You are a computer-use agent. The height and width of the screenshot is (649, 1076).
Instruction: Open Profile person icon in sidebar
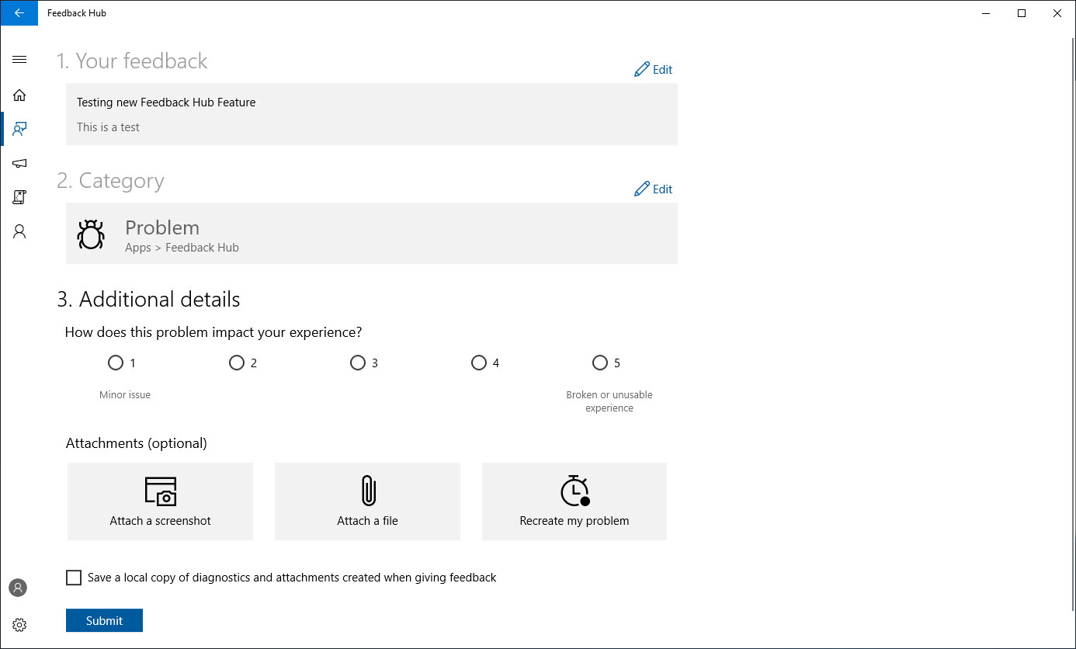pos(19,231)
